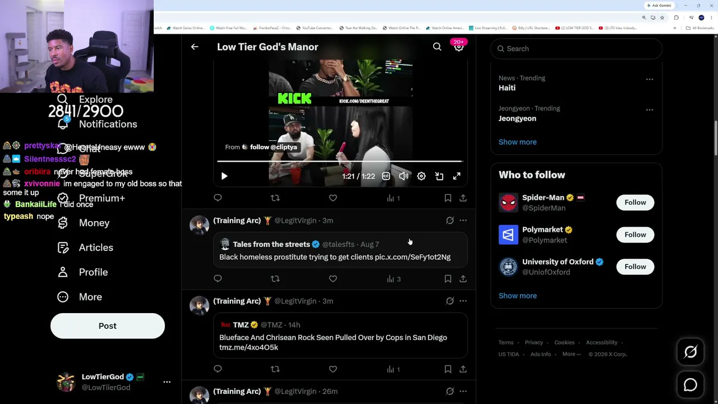Open Grok actions on Tales from the streets post
The width and height of the screenshot is (718, 404).
pos(450,221)
